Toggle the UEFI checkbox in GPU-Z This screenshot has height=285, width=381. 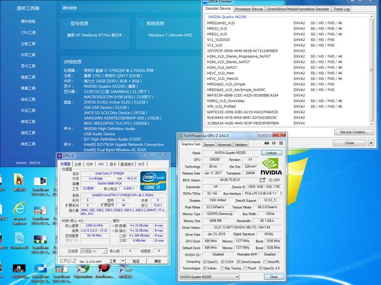point(271,180)
